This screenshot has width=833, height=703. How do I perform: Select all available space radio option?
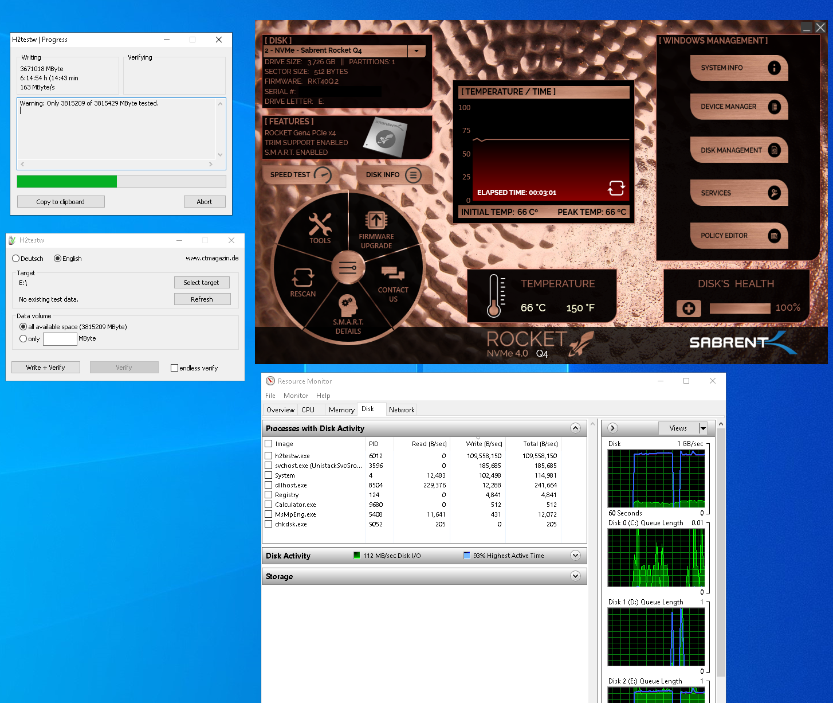click(x=23, y=327)
